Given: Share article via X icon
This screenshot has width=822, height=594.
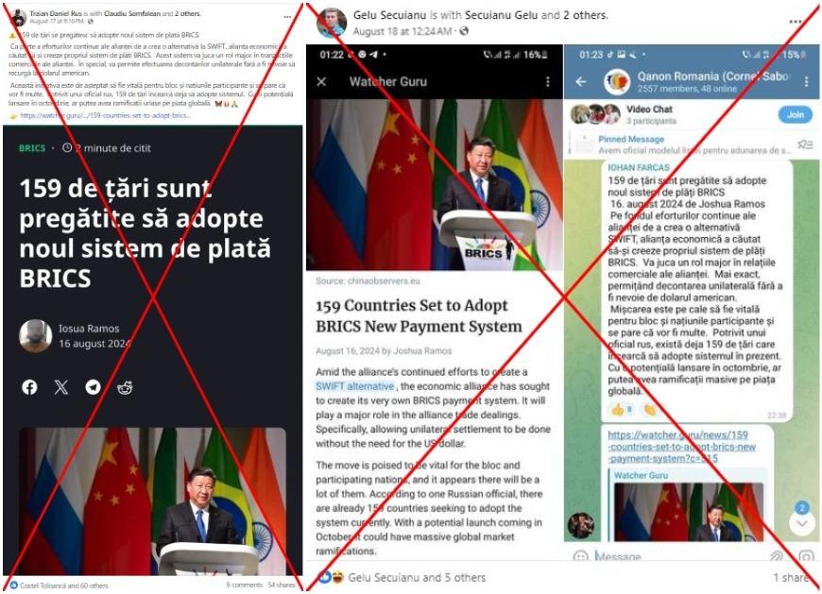Looking at the screenshot, I should coord(61,387).
